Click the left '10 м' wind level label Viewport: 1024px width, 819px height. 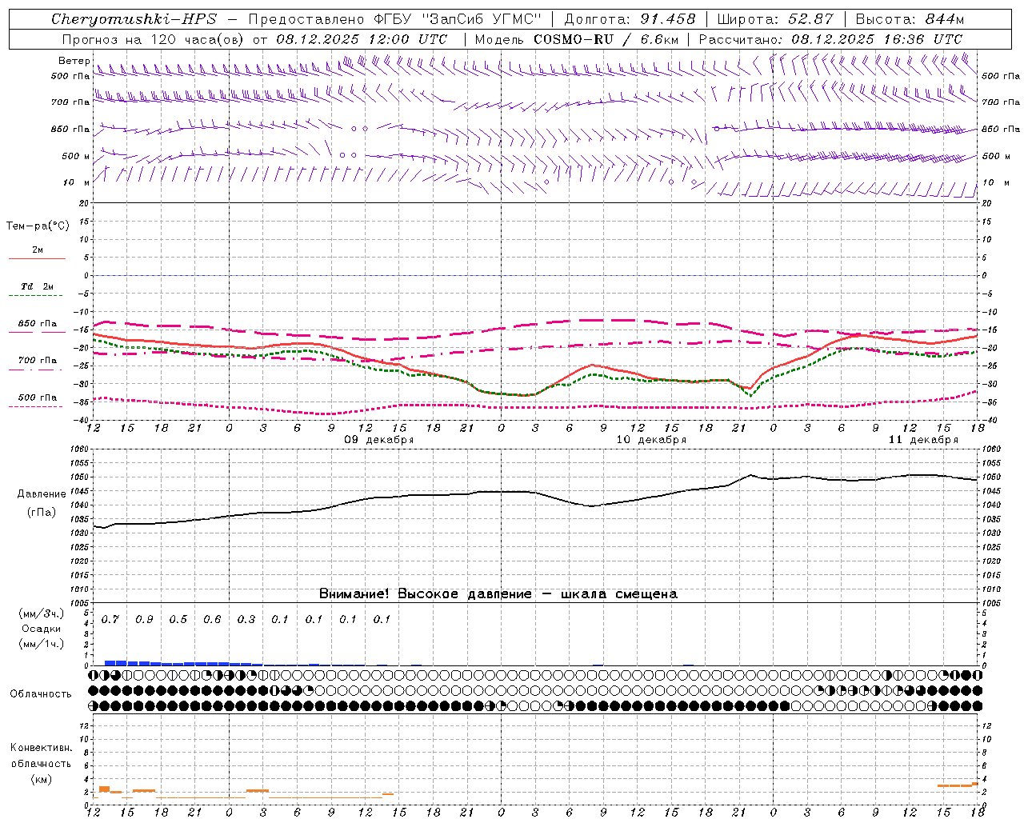tap(76, 182)
